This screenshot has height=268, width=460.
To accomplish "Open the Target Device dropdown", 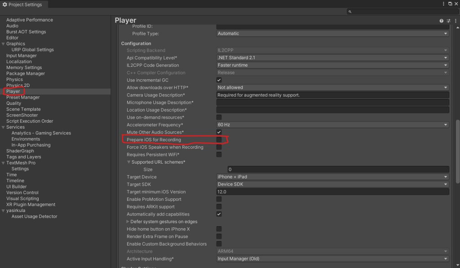I will coord(333,177).
